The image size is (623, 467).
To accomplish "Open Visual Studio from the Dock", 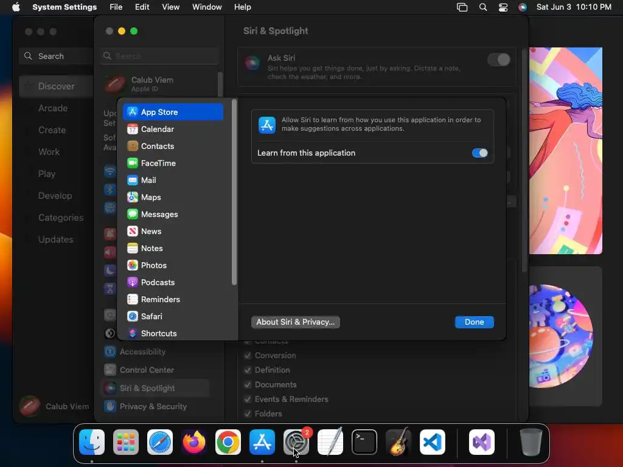I will tap(482, 442).
